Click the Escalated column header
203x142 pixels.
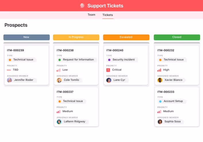[126, 37]
